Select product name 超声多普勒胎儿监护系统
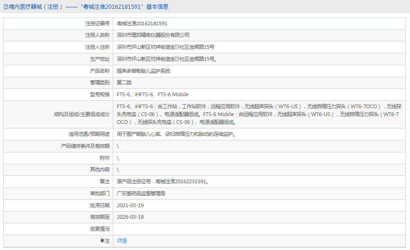This screenshot has width=410, height=250. (x=143, y=71)
